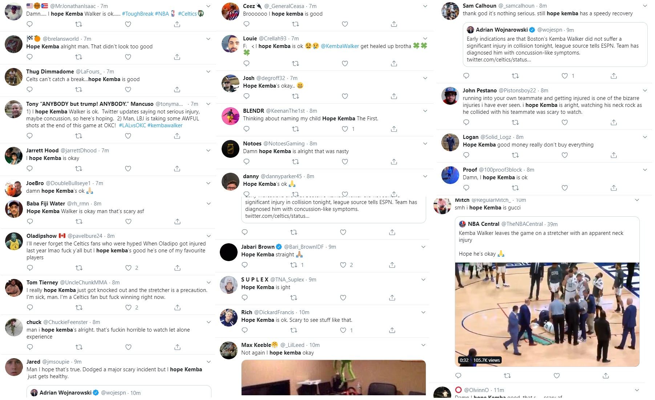Image resolution: width=655 pixels, height=400 pixels.
Task: Share John Pestano's tweet
Action: [614, 122]
